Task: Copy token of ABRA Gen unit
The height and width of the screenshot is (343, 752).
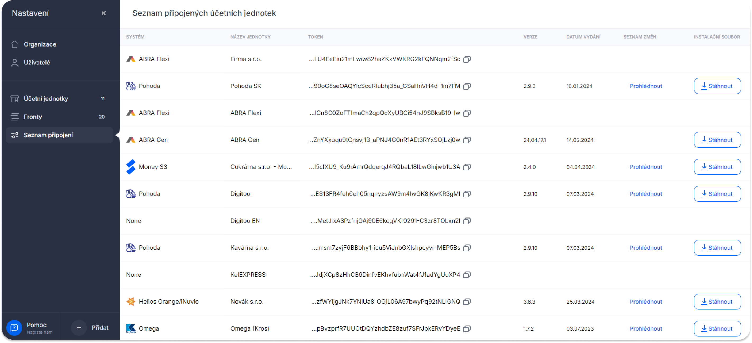Action: click(x=467, y=140)
